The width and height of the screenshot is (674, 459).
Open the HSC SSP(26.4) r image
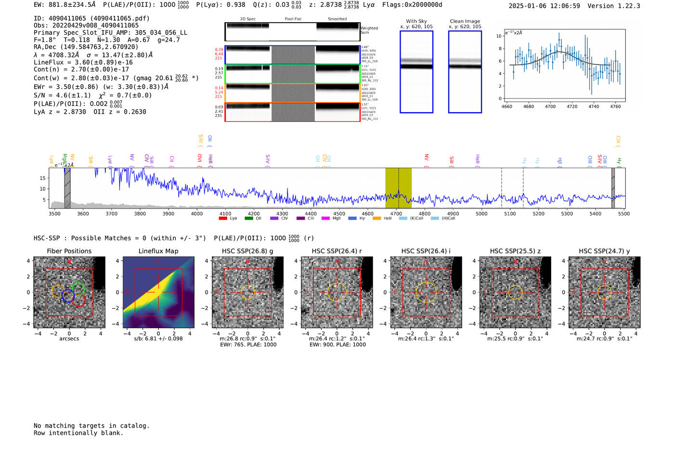pyautogui.click(x=337, y=292)
